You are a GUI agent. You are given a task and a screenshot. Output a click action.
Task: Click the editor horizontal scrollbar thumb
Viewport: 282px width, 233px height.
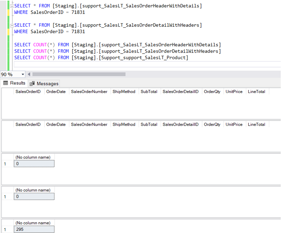(79, 74)
